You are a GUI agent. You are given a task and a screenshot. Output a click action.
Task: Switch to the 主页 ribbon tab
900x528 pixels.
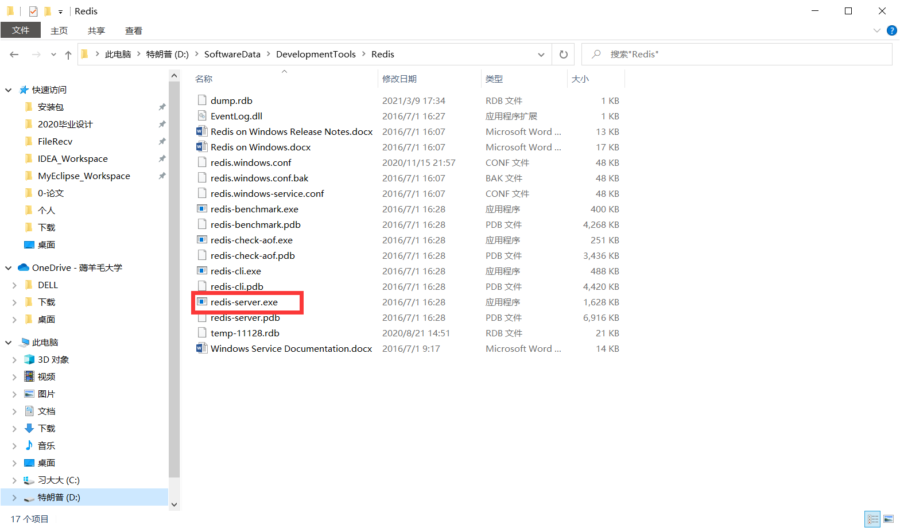[59, 30]
